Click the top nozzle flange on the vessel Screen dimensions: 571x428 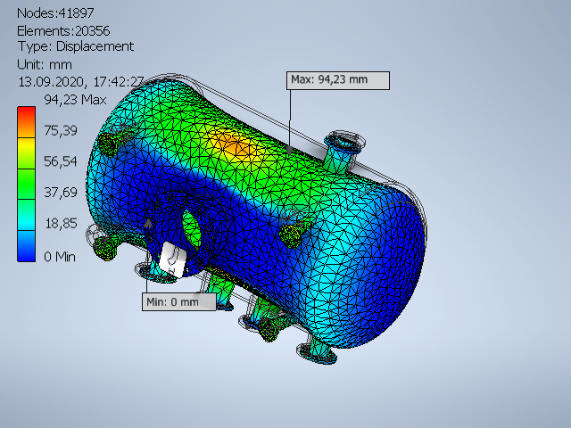click(344, 144)
